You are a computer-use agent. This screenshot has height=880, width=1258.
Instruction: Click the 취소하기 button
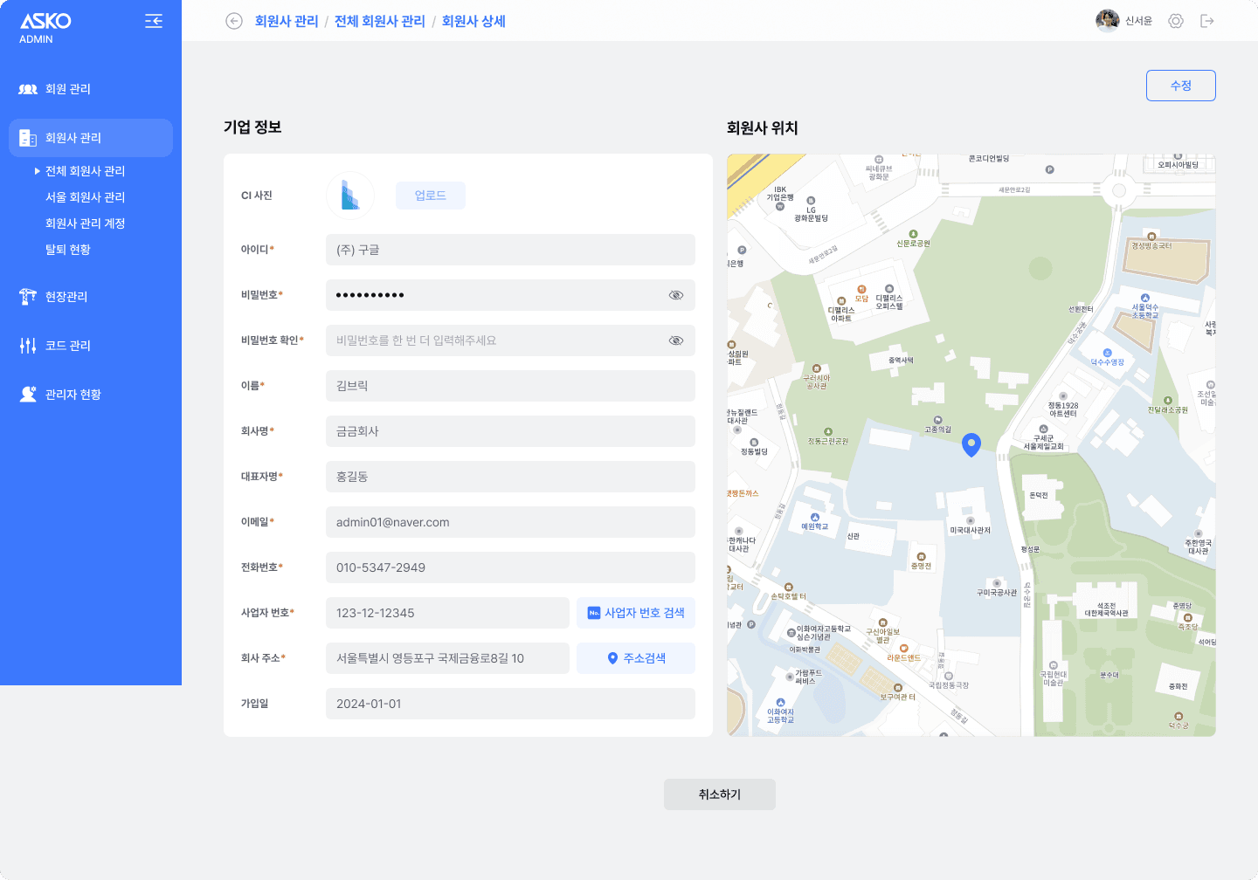(x=720, y=794)
